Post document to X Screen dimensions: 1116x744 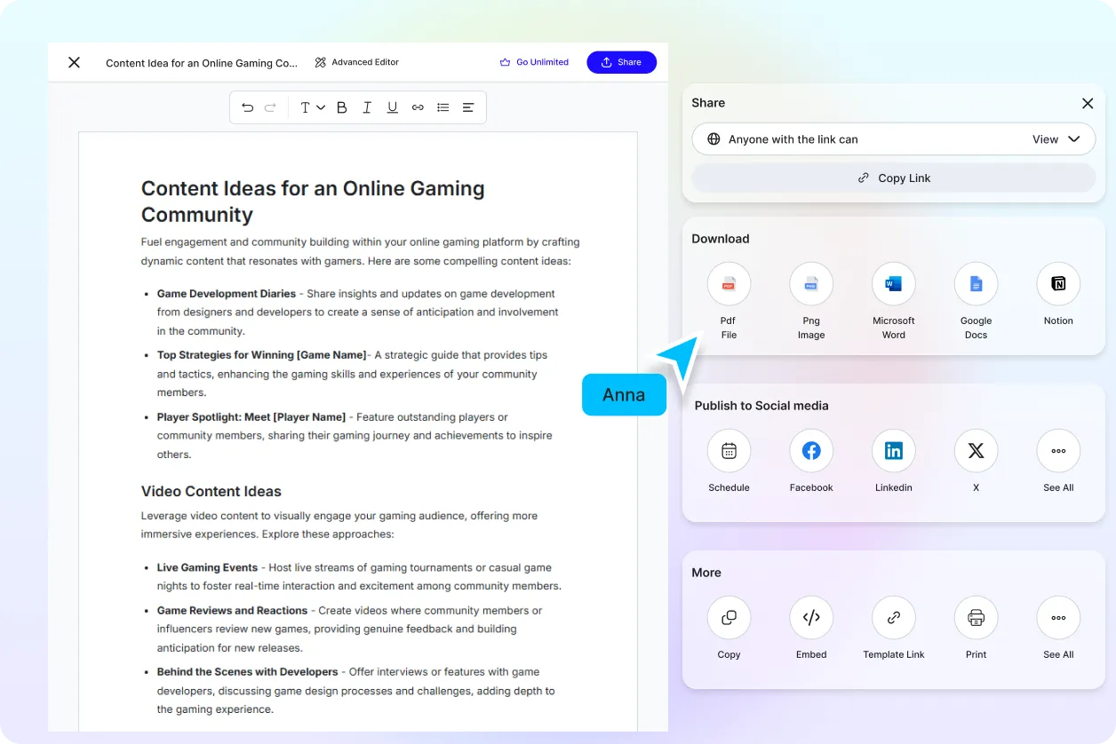[x=976, y=451]
